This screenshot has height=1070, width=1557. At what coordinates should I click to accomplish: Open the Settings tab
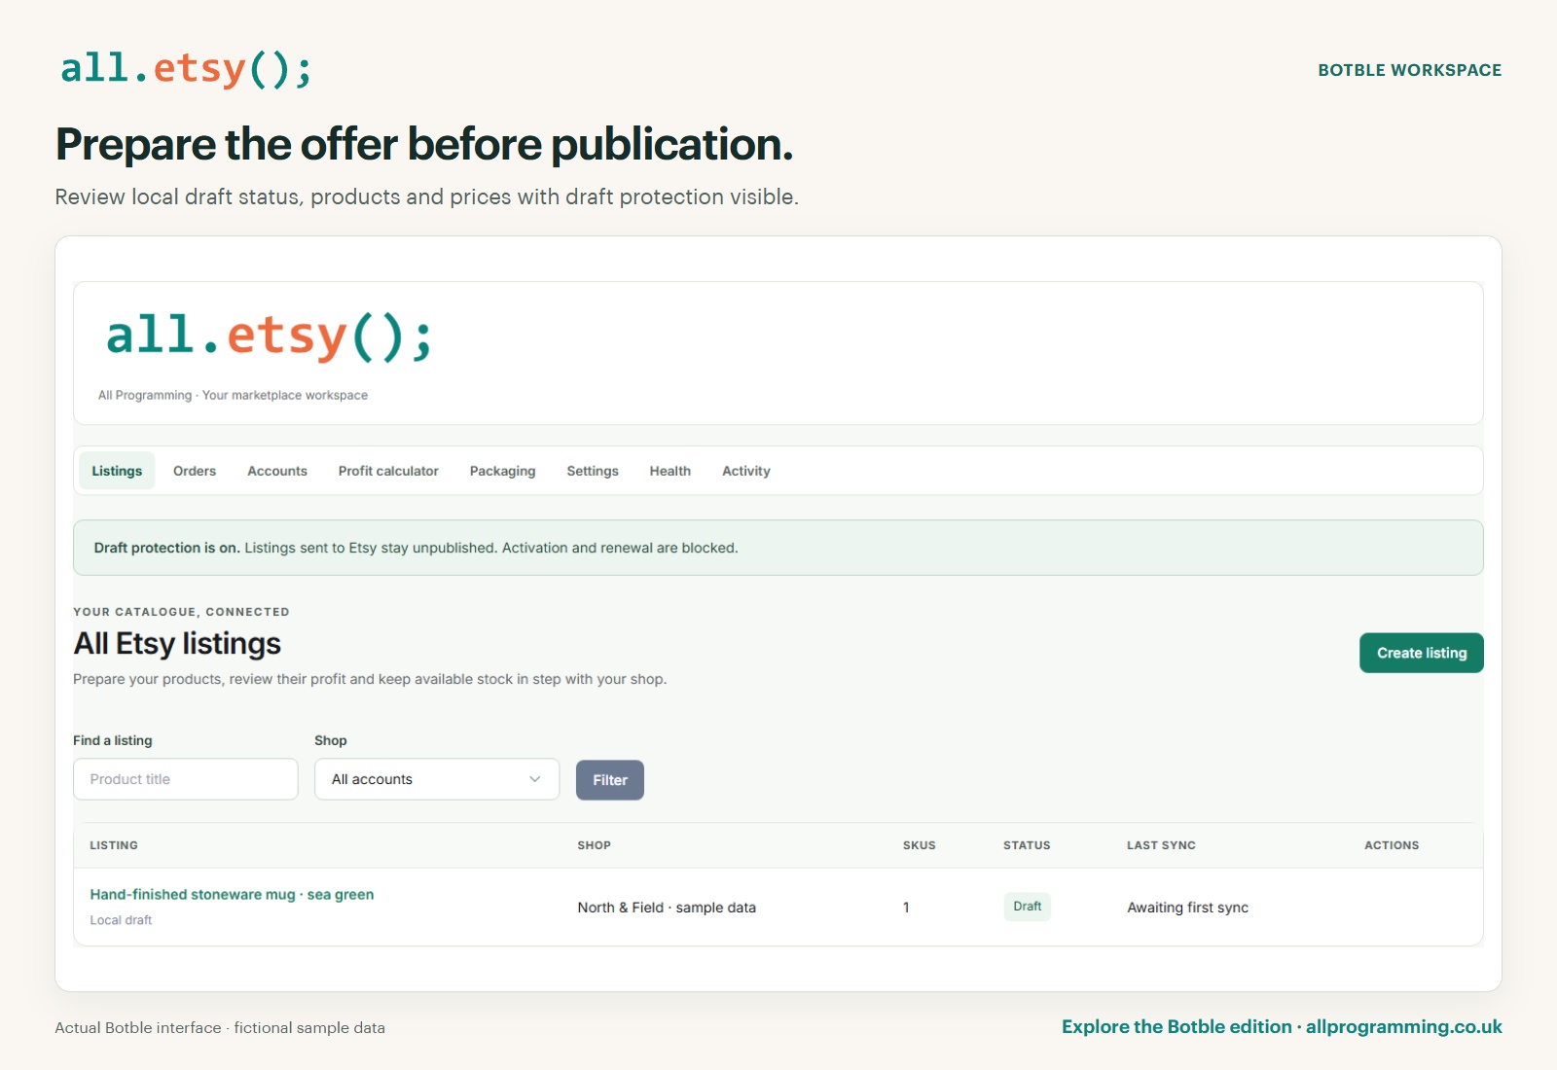coord(593,471)
